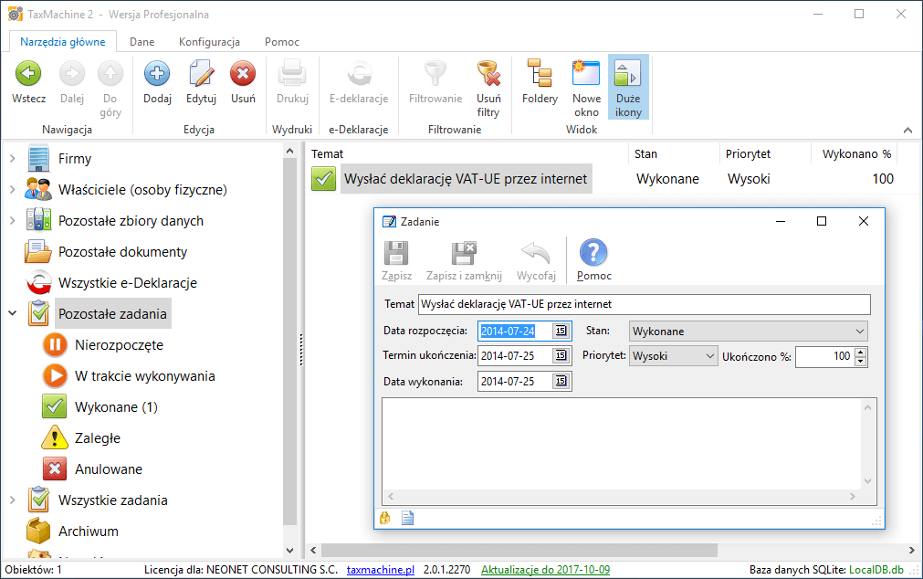Increase the Ukończono % spinner value
This screenshot has width=923, height=579.
coord(860,352)
